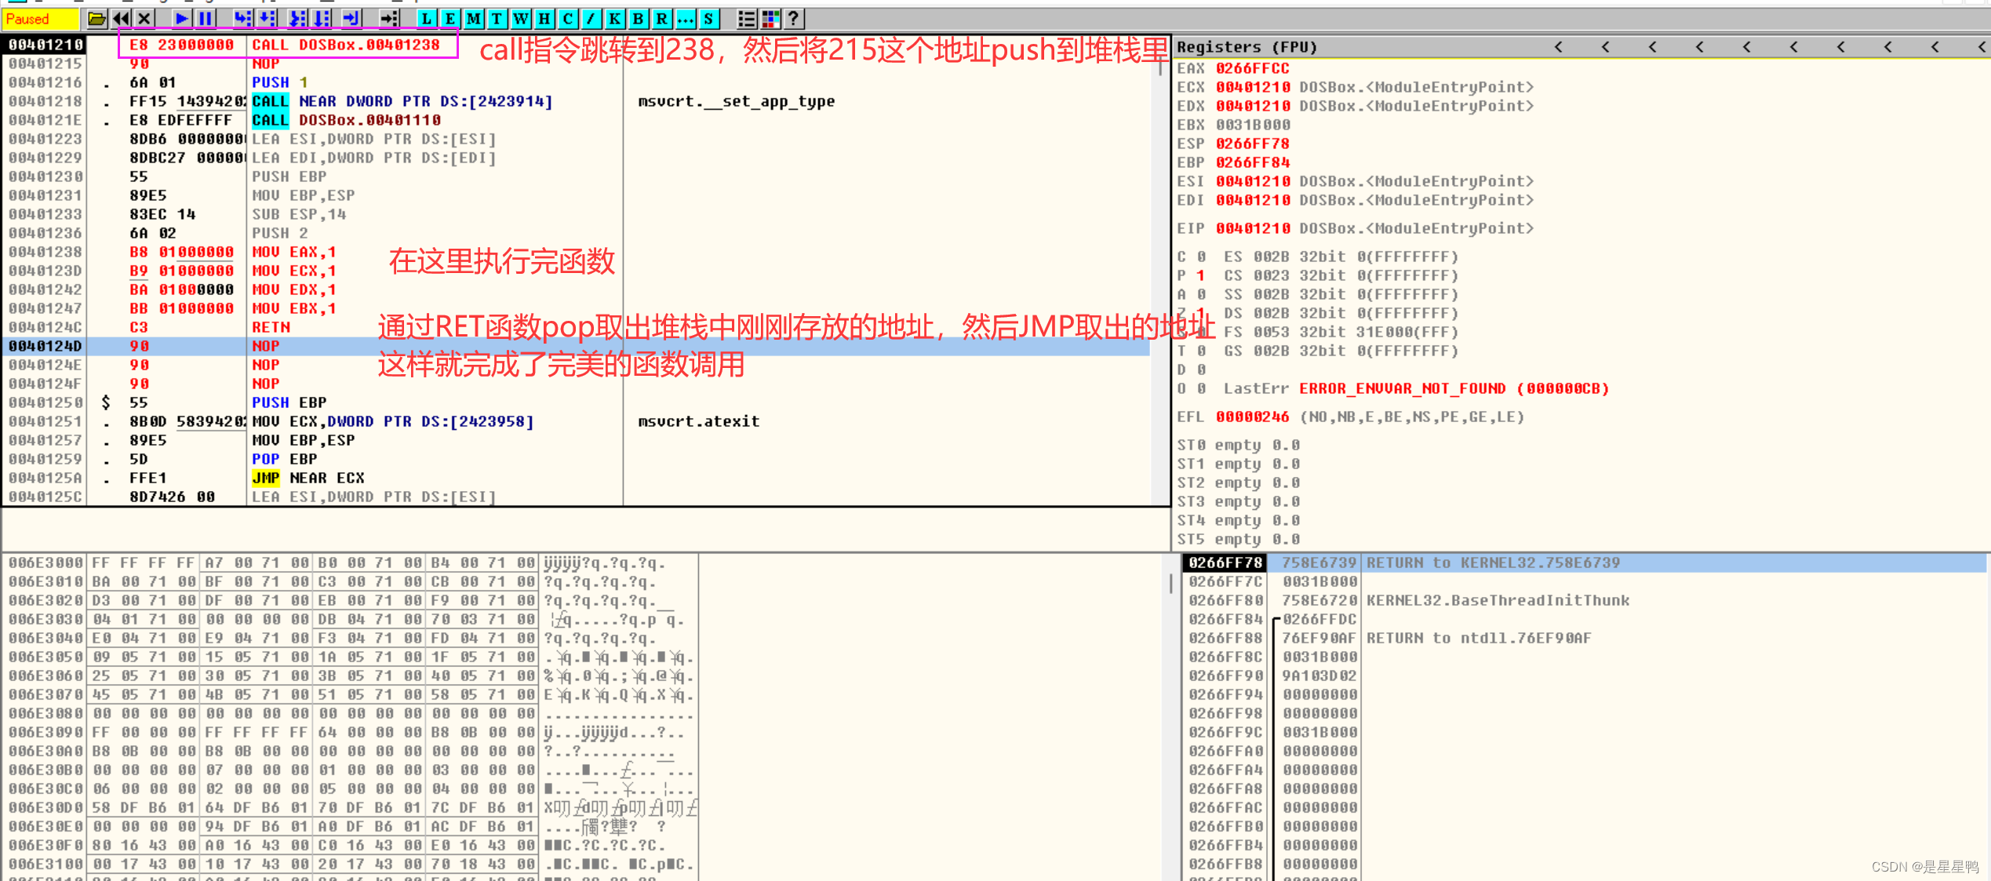Show Threads window (T)
1991x881 pixels.
[x=497, y=18]
